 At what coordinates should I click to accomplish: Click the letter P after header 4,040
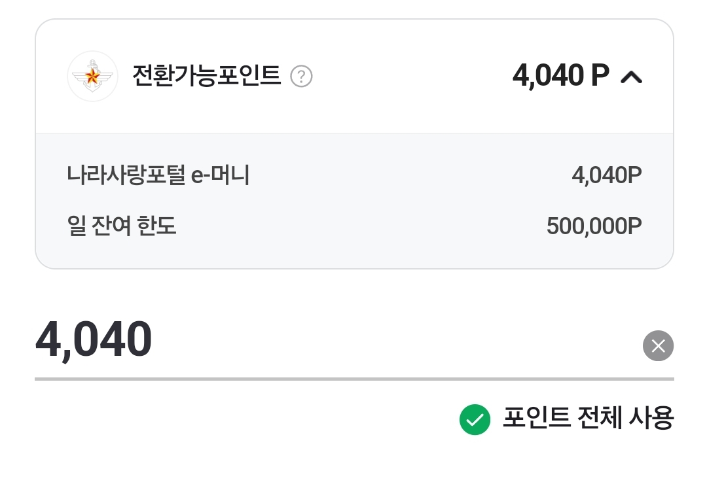pos(600,76)
